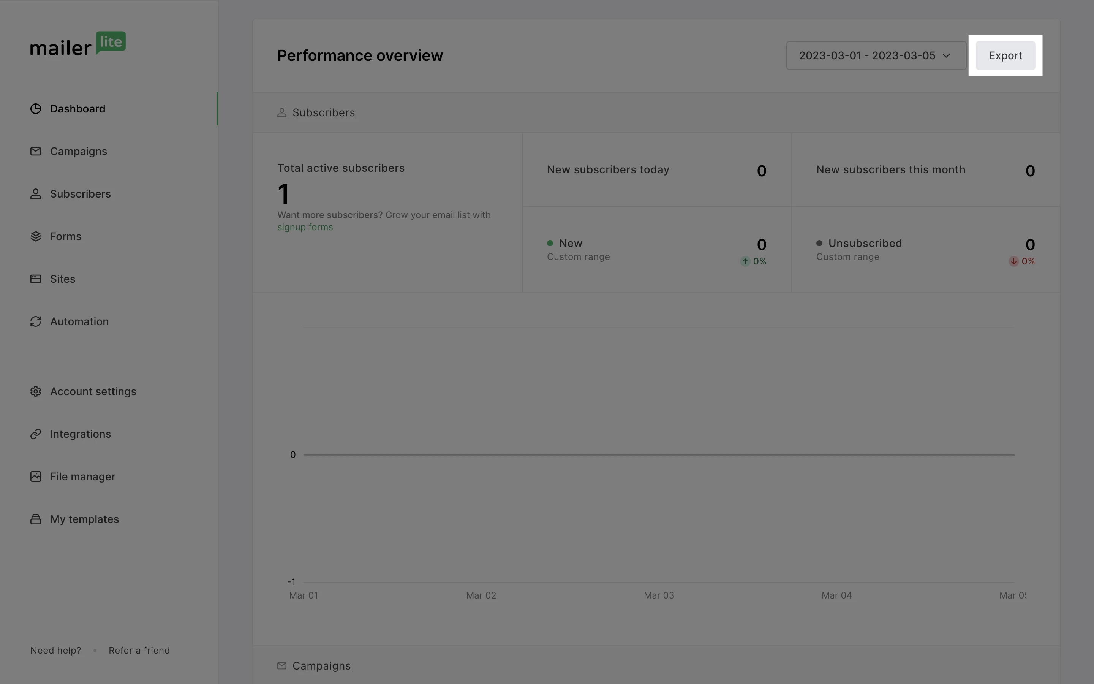Follow the signup forms link
The image size is (1094, 684).
(305, 227)
